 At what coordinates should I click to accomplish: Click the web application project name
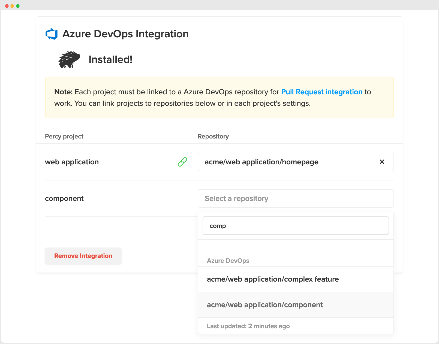click(72, 162)
